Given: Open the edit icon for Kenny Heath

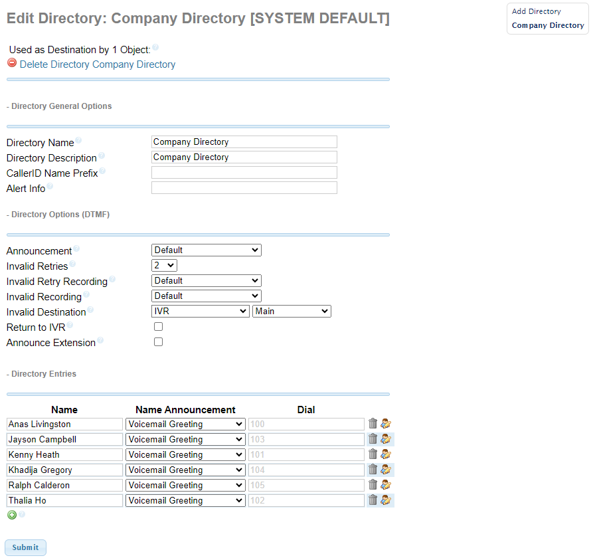Looking at the screenshot, I should pyautogui.click(x=385, y=454).
